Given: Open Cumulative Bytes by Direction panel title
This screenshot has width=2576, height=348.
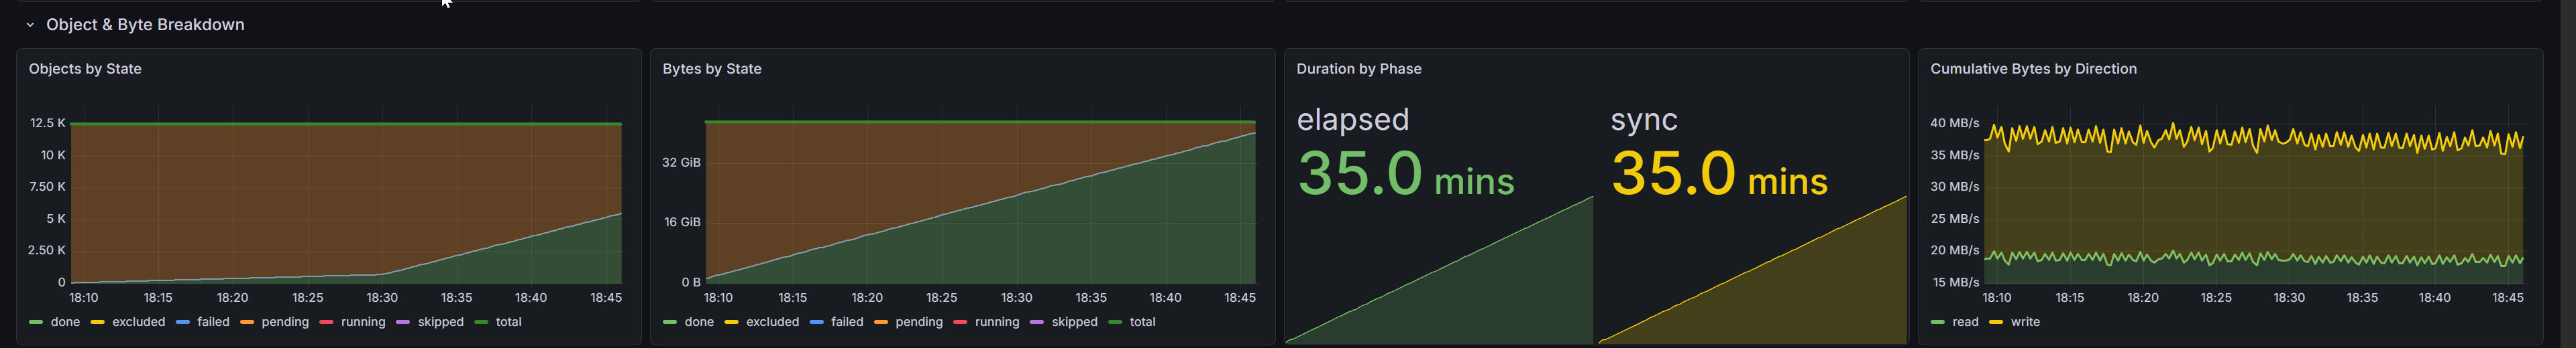Looking at the screenshot, I should pos(2032,69).
